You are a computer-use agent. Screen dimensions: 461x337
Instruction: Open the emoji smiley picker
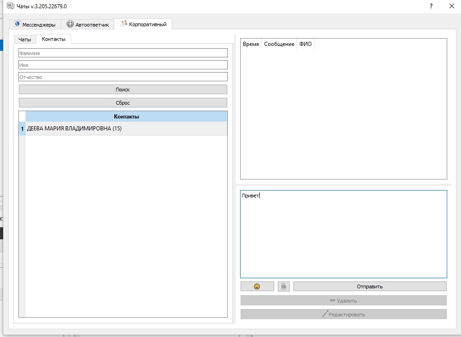coord(257,286)
